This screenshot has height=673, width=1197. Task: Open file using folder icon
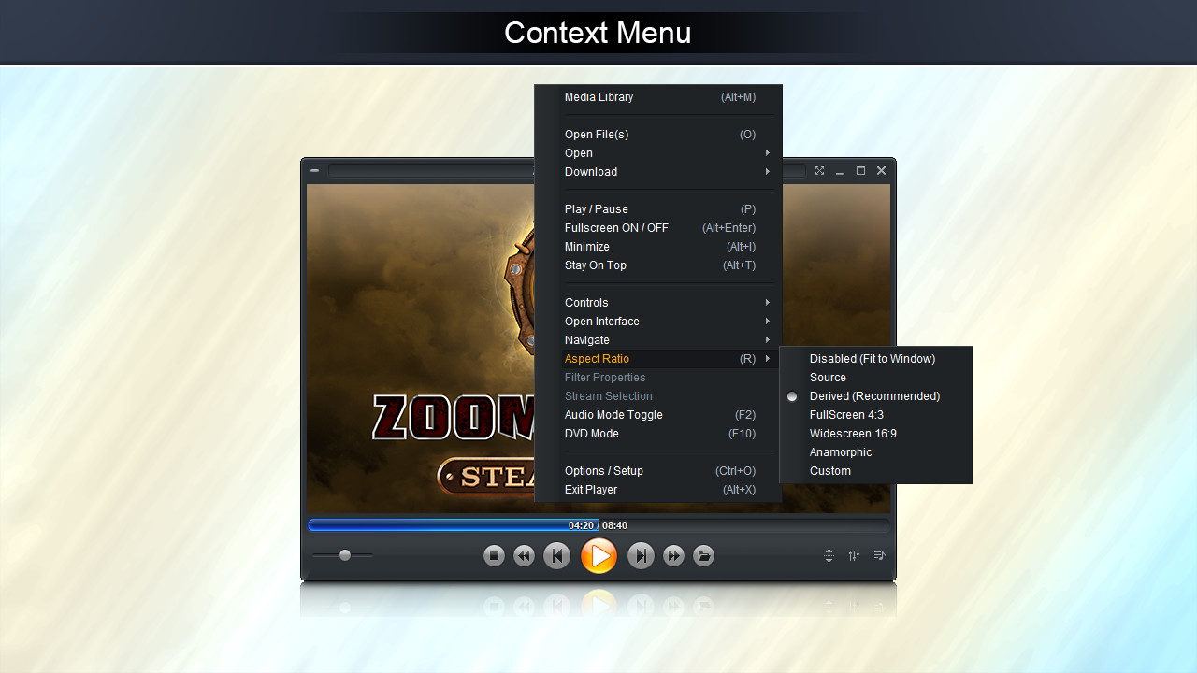pyautogui.click(x=704, y=556)
